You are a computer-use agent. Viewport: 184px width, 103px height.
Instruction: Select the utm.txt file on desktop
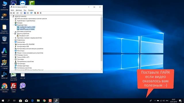[23, 76]
